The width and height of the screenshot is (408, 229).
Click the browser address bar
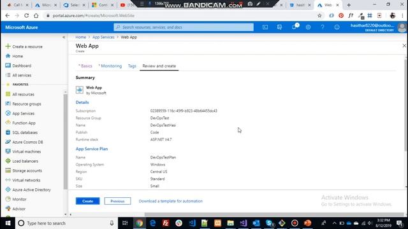[x=180, y=15]
